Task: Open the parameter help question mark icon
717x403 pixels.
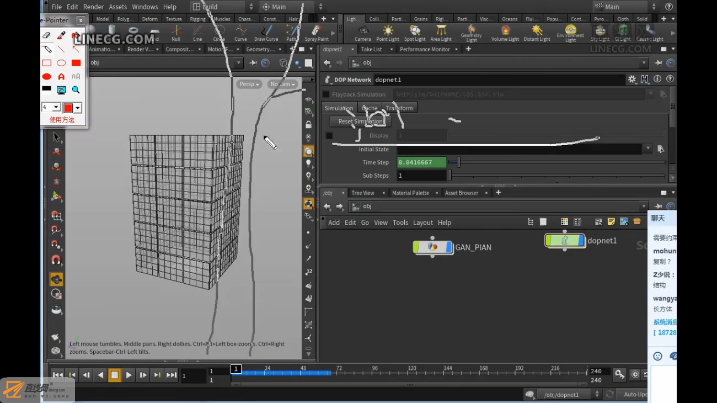Action: pyautogui.click(x=670, y=79)
